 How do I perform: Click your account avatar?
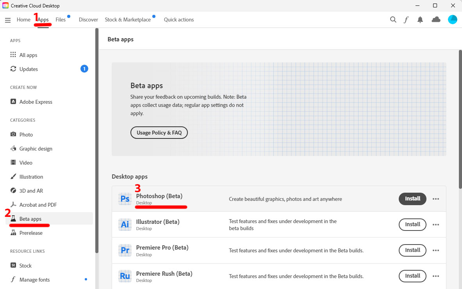(452, 19)
